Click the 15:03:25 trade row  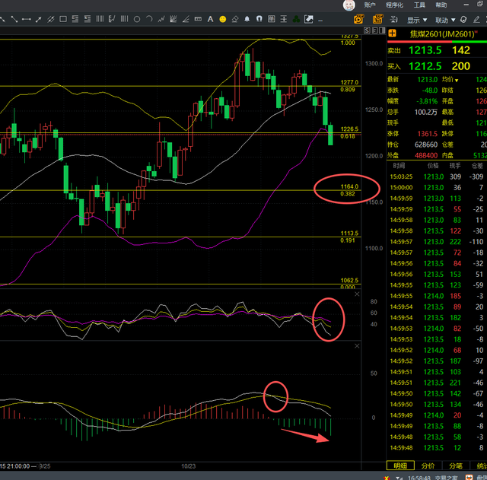tap(437, 176)
